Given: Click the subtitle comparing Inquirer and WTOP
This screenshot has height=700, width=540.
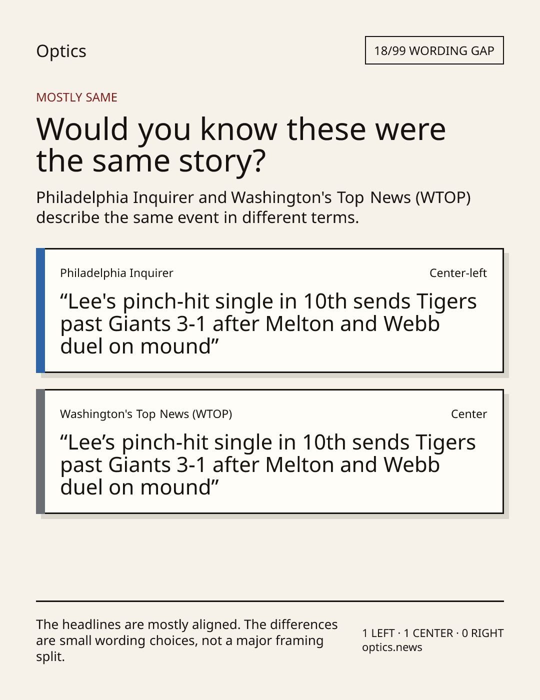Looking at the screenshot, I should point(253,207).
